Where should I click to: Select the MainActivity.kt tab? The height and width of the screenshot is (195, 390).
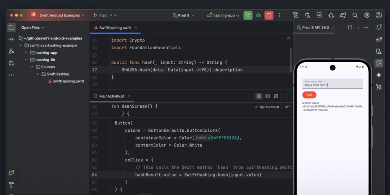tap(112, 96)
